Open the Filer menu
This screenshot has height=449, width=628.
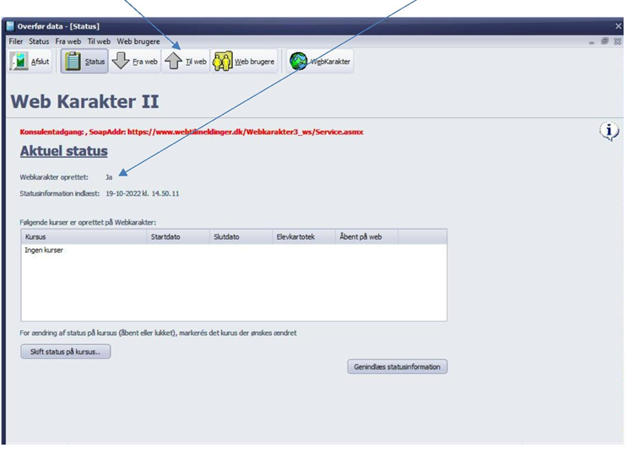pyautogui.click(x=16, y=41)
